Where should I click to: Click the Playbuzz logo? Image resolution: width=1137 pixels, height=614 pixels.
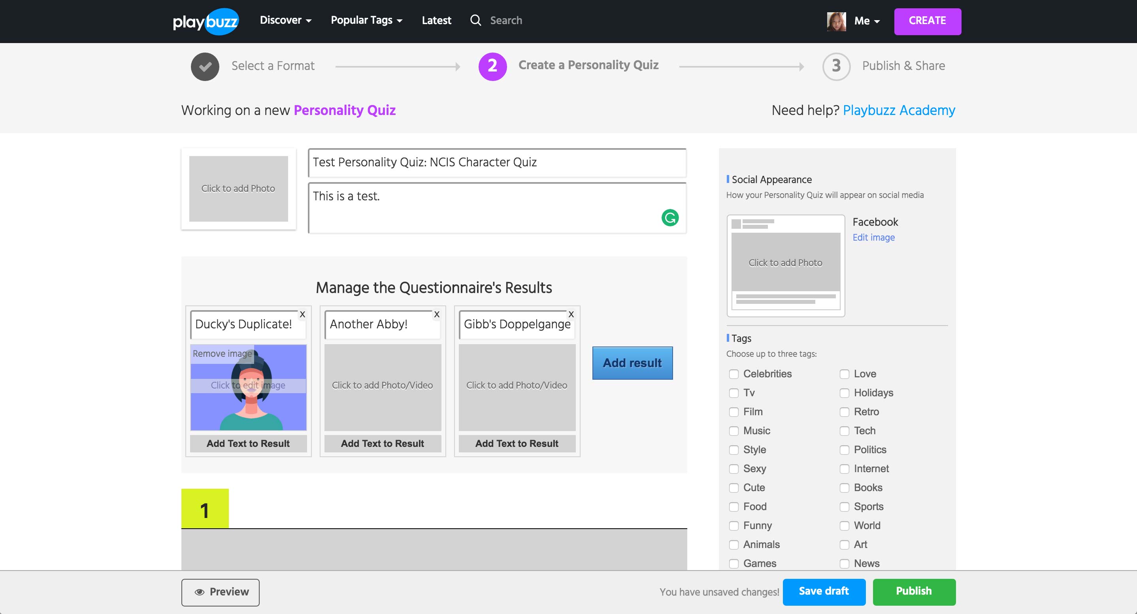click(206, 21)
